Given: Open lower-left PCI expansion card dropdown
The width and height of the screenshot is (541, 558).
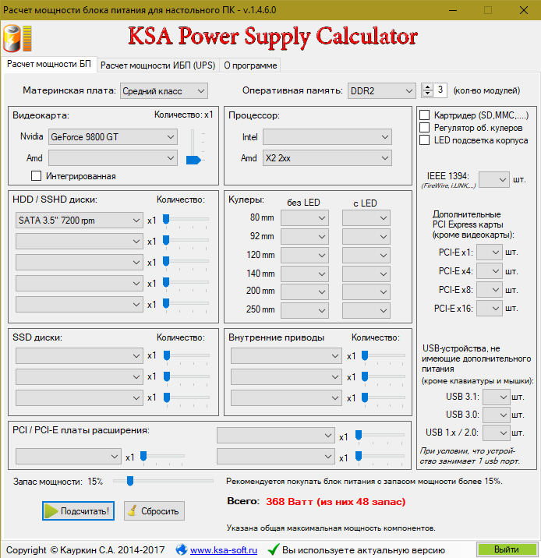Looking at the screenshot, I should coord(68,456).
